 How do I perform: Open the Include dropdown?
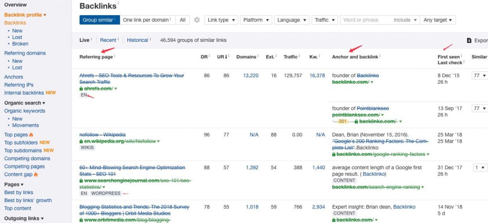click(405, 20)
